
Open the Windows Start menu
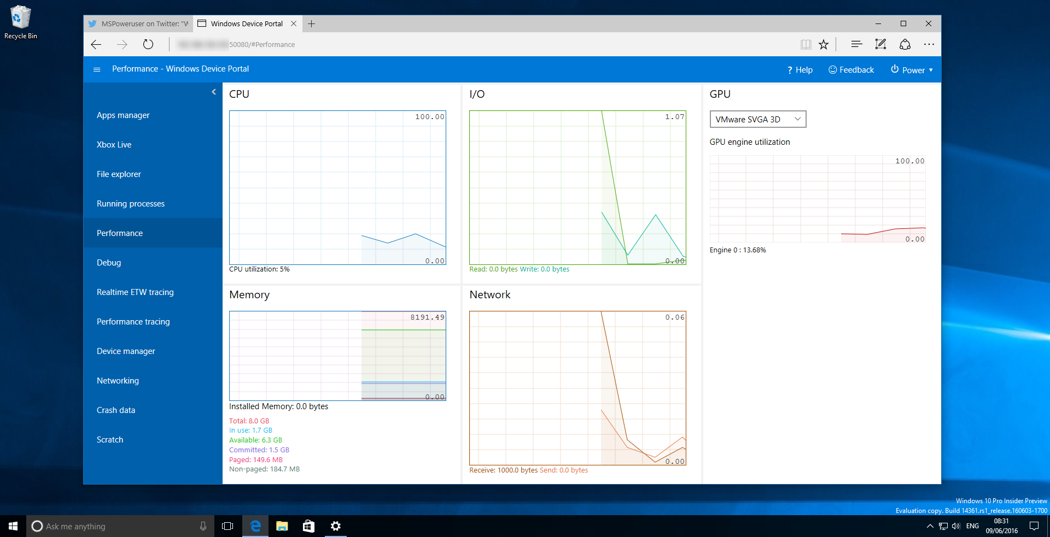pyautogui.click(x=13, y=526)
